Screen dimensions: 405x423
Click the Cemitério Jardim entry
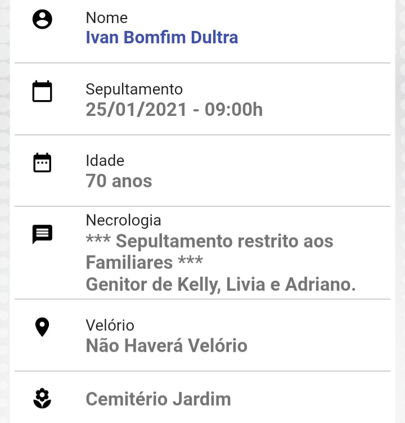coord(158,399)
